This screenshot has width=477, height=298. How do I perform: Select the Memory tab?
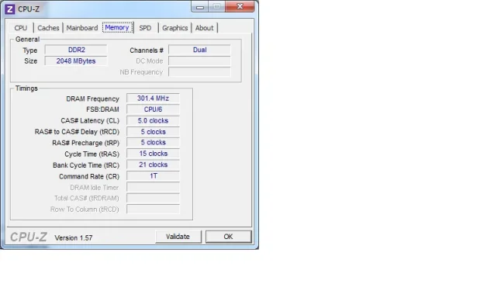[117, 28]
